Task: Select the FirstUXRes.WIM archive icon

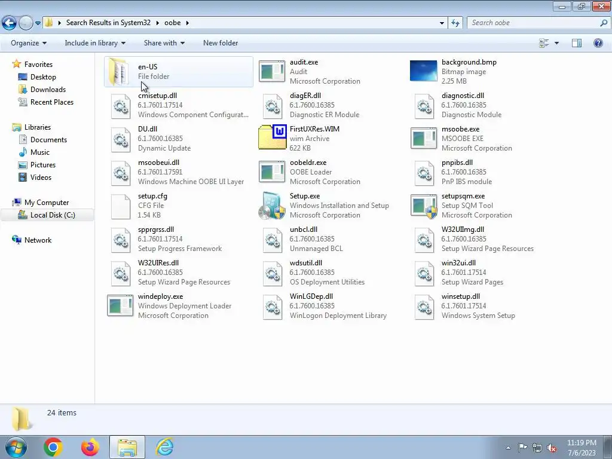Action: coord(273,137)
